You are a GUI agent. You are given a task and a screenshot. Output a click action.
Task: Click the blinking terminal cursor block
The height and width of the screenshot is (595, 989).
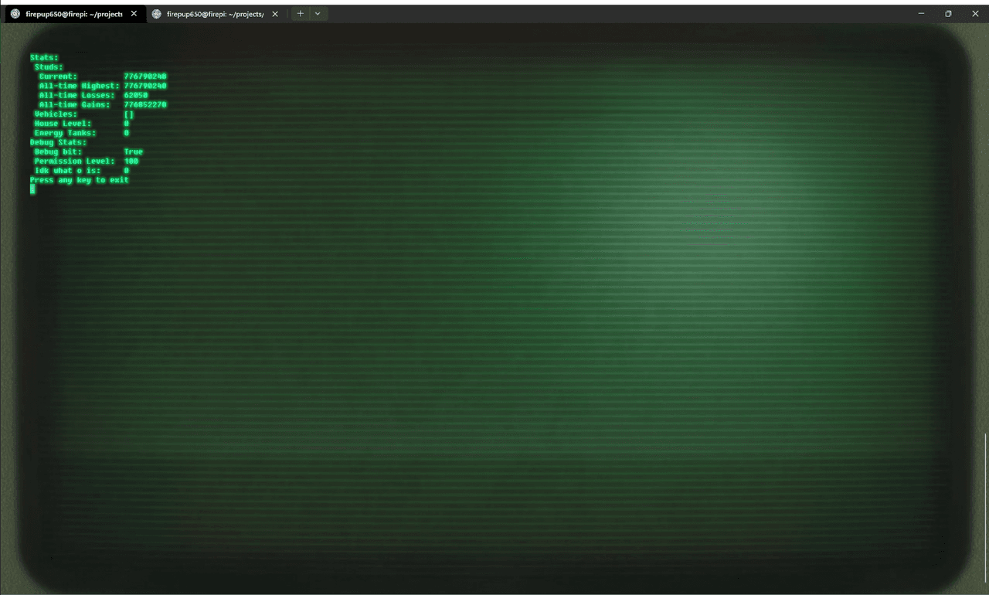(32, 189)
